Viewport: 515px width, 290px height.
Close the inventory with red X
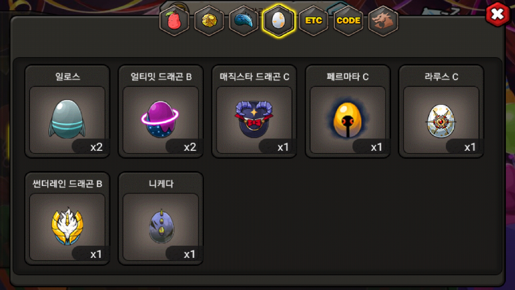[498, 14]
